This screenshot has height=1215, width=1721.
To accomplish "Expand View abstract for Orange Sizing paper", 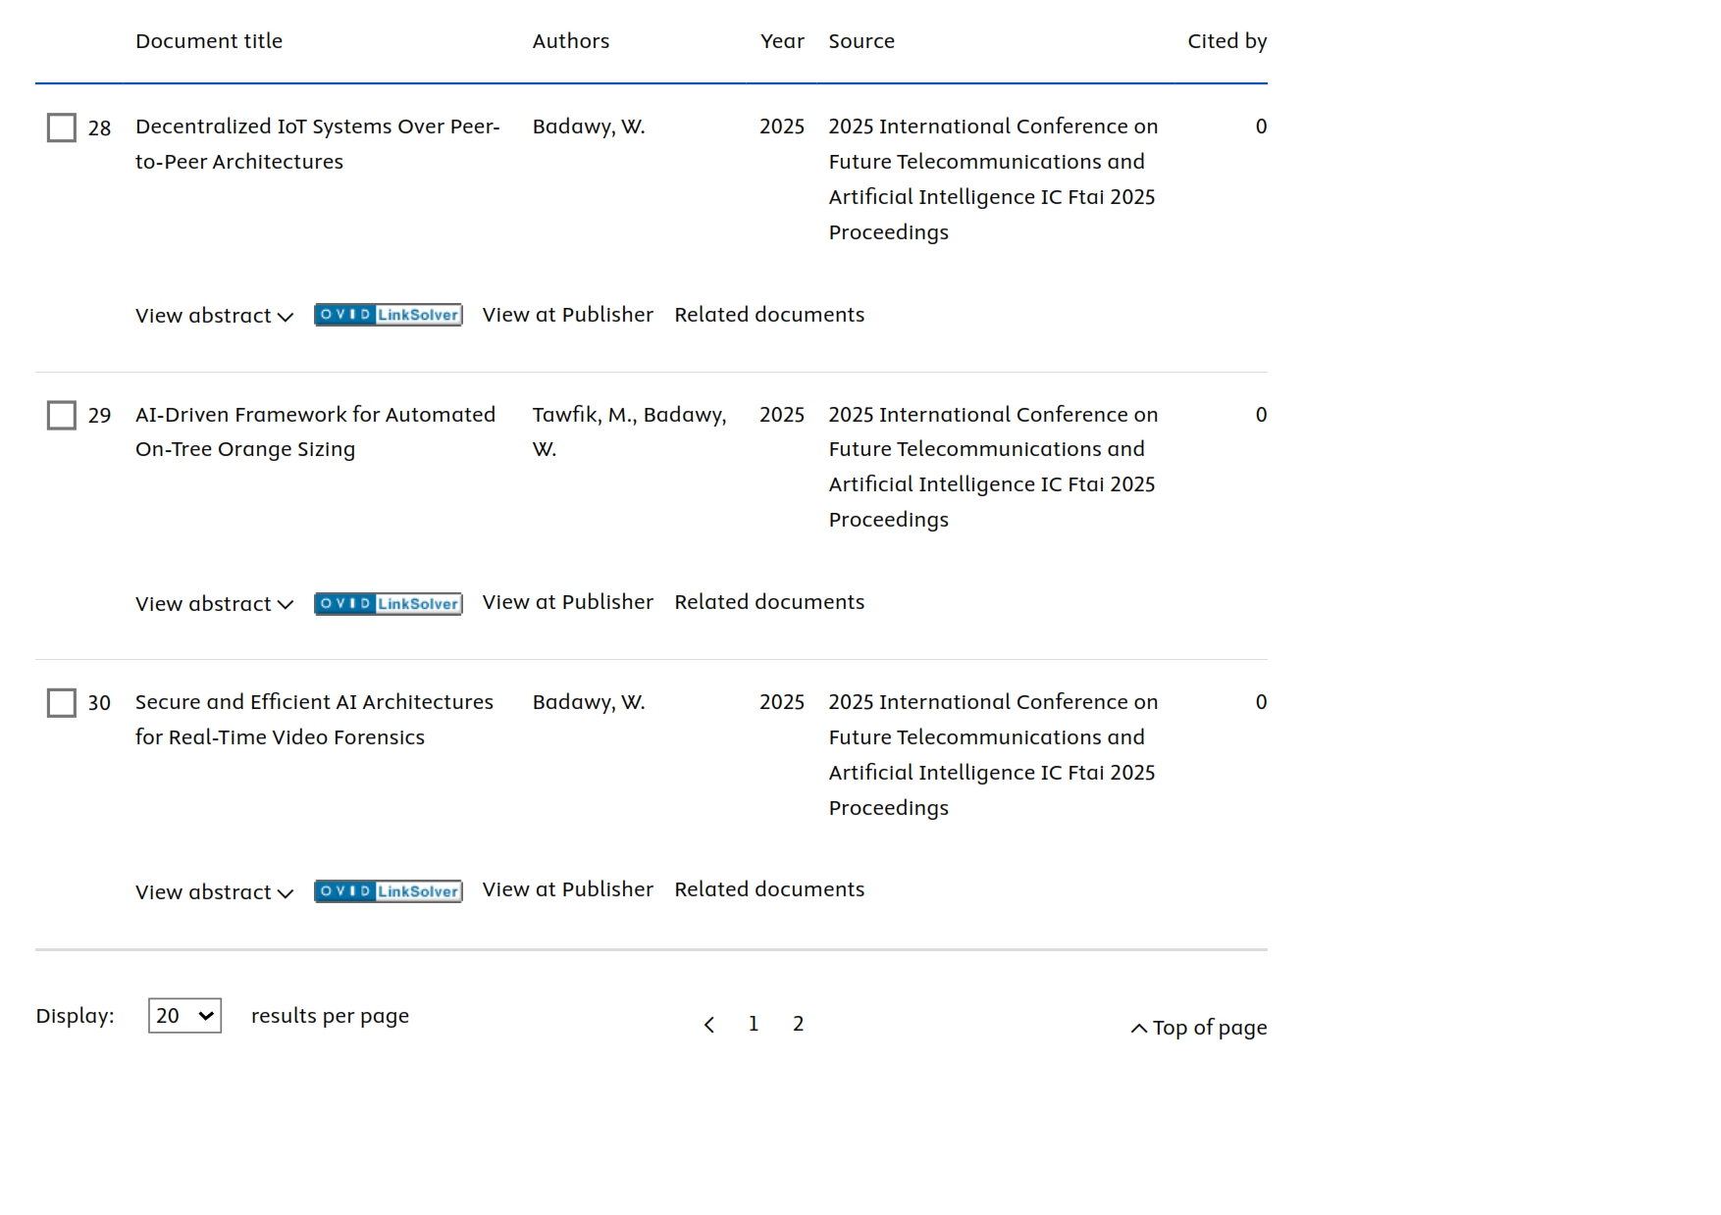I will point(214,604).
